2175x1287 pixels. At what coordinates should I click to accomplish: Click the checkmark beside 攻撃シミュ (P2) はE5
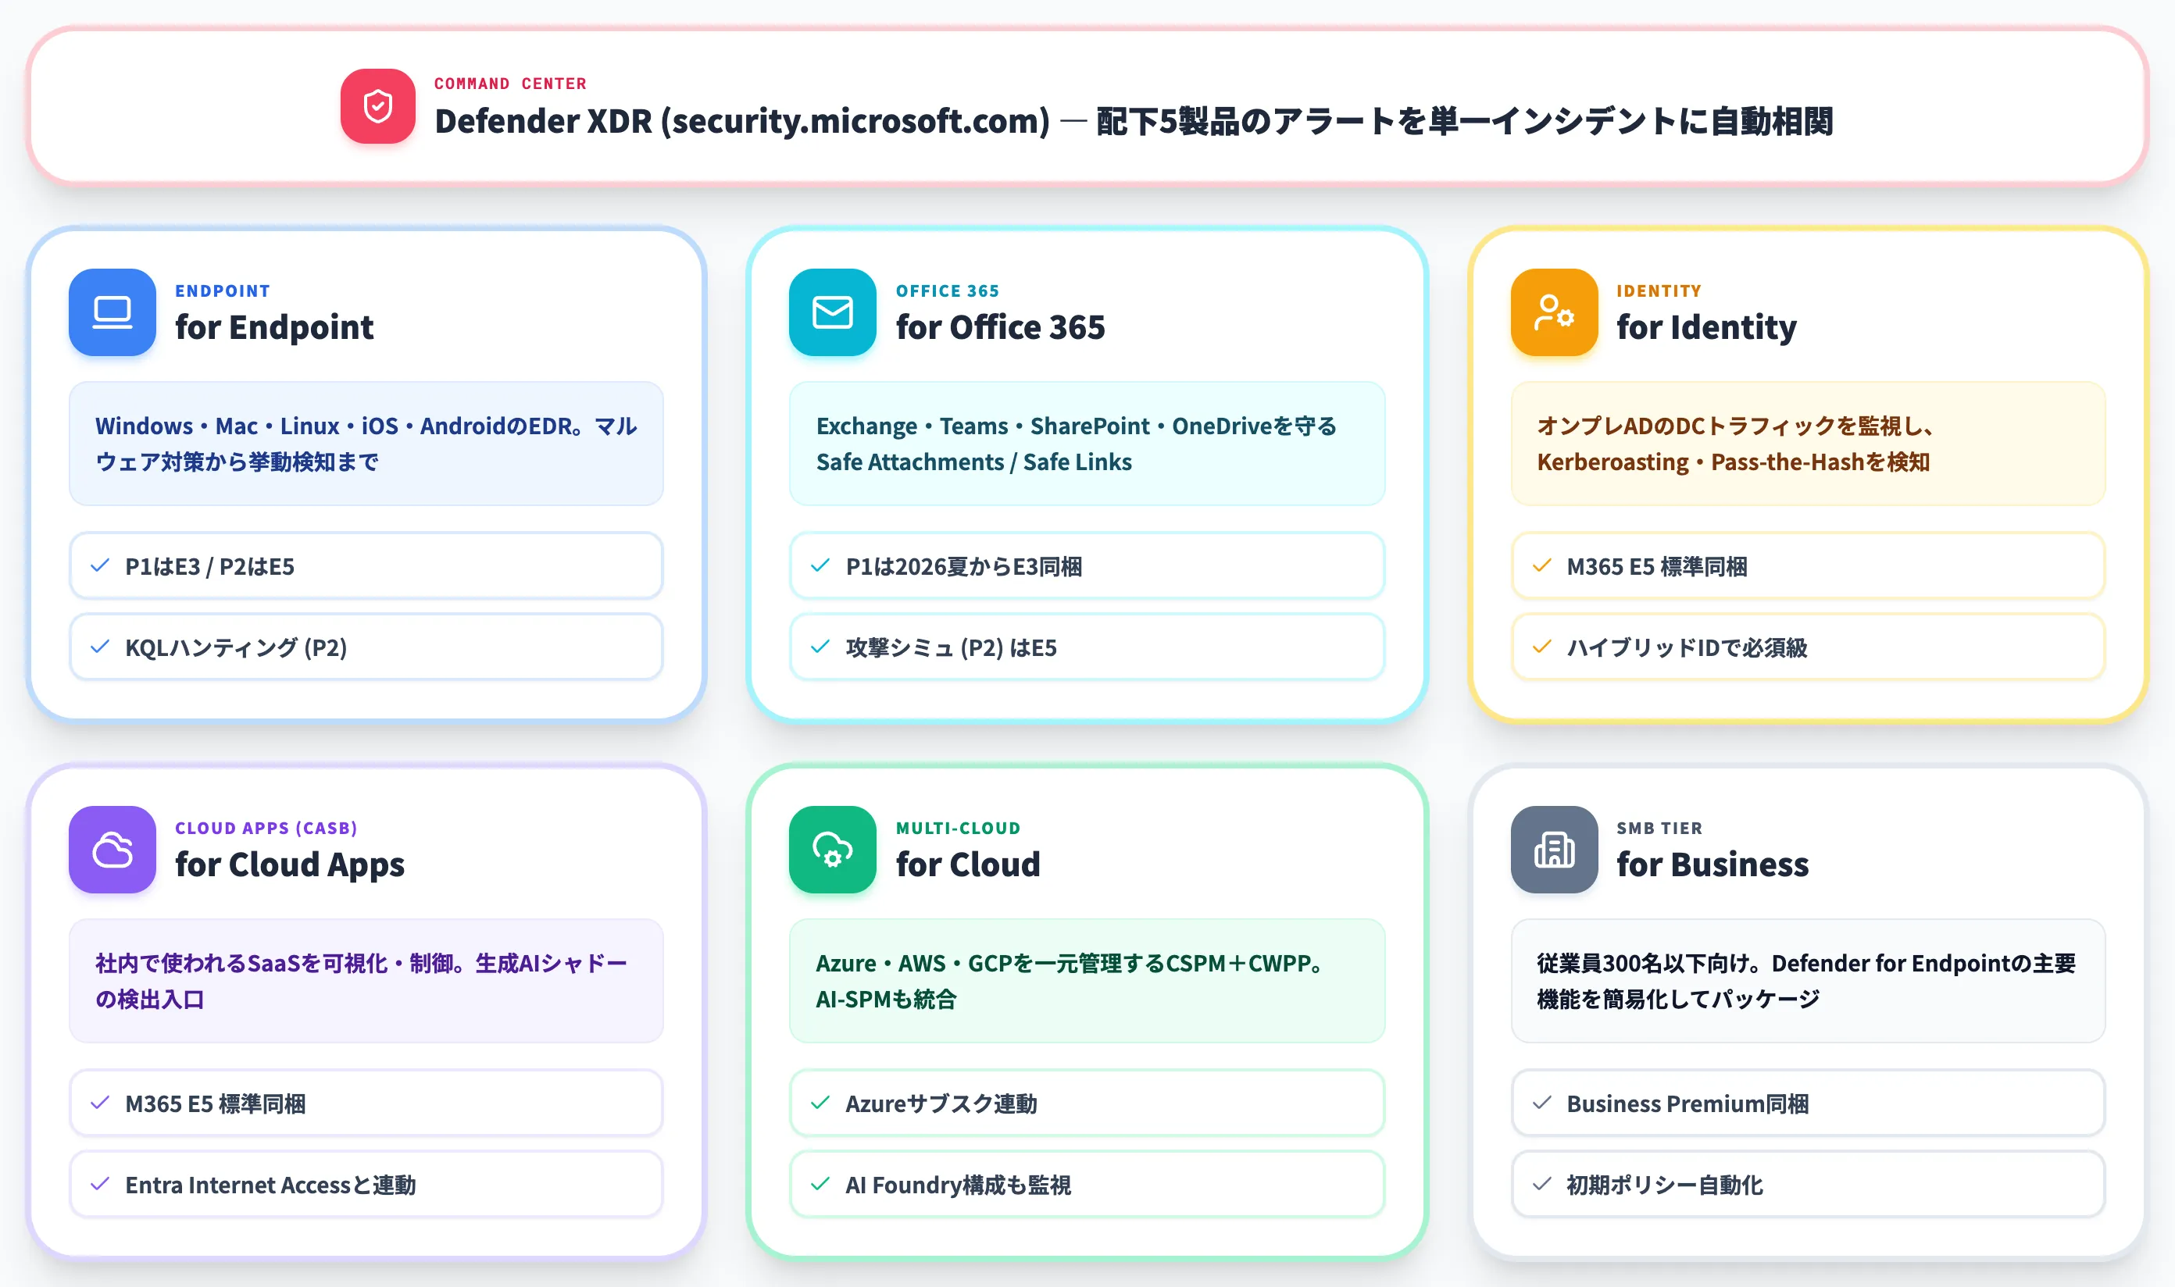[820, 647]
